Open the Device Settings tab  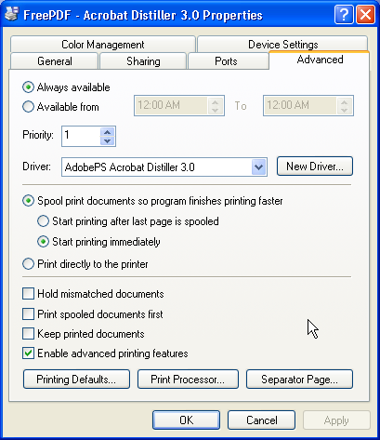(282, 45)
